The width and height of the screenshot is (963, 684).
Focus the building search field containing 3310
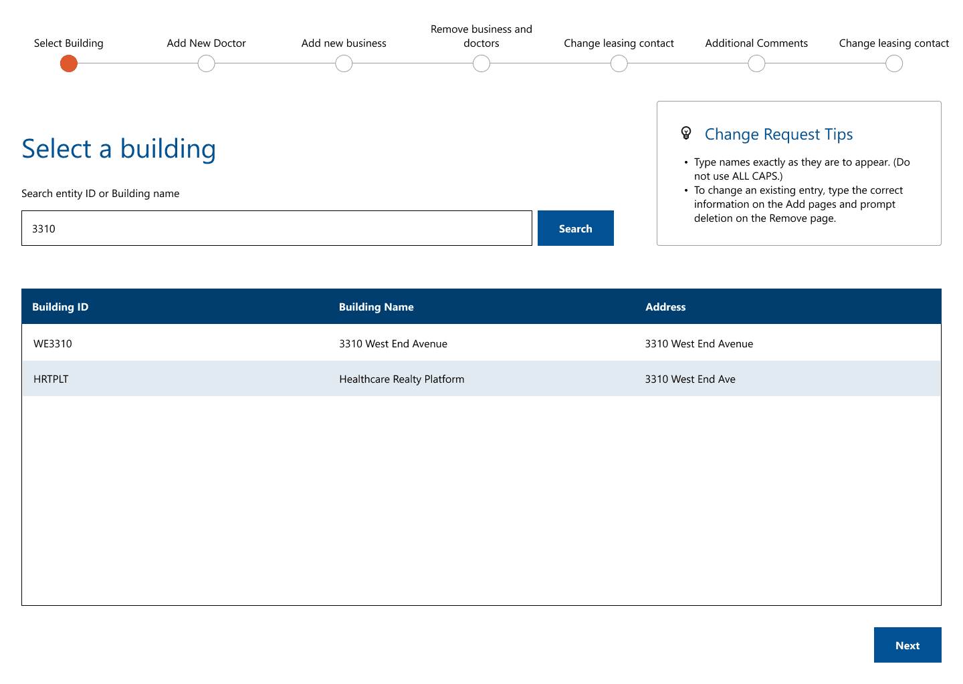[277, 228]
